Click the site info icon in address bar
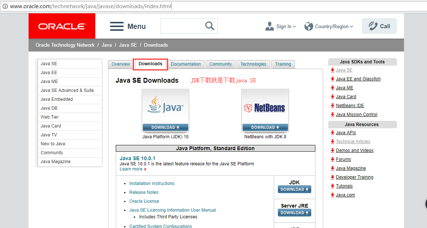Image resolution: width=427 pixels, height=228 pixels. coord(5,6)
